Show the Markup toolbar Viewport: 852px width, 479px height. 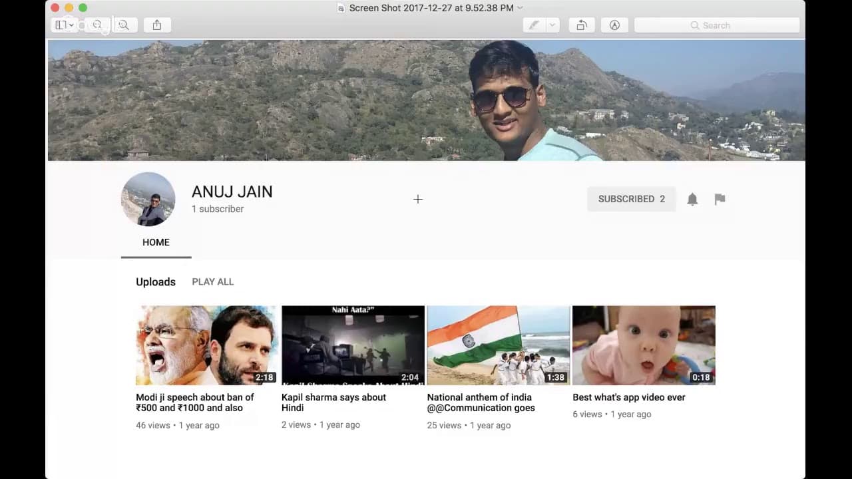[x=614, y=25]
